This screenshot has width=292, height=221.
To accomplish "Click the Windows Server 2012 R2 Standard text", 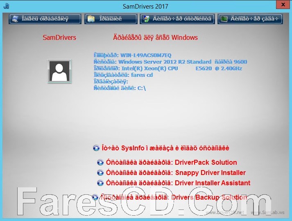I will pos(165,62).
